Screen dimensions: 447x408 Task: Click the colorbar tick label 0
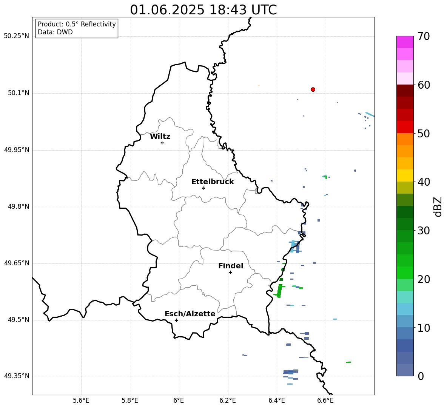pyautogui.click(x=421, y=376)
